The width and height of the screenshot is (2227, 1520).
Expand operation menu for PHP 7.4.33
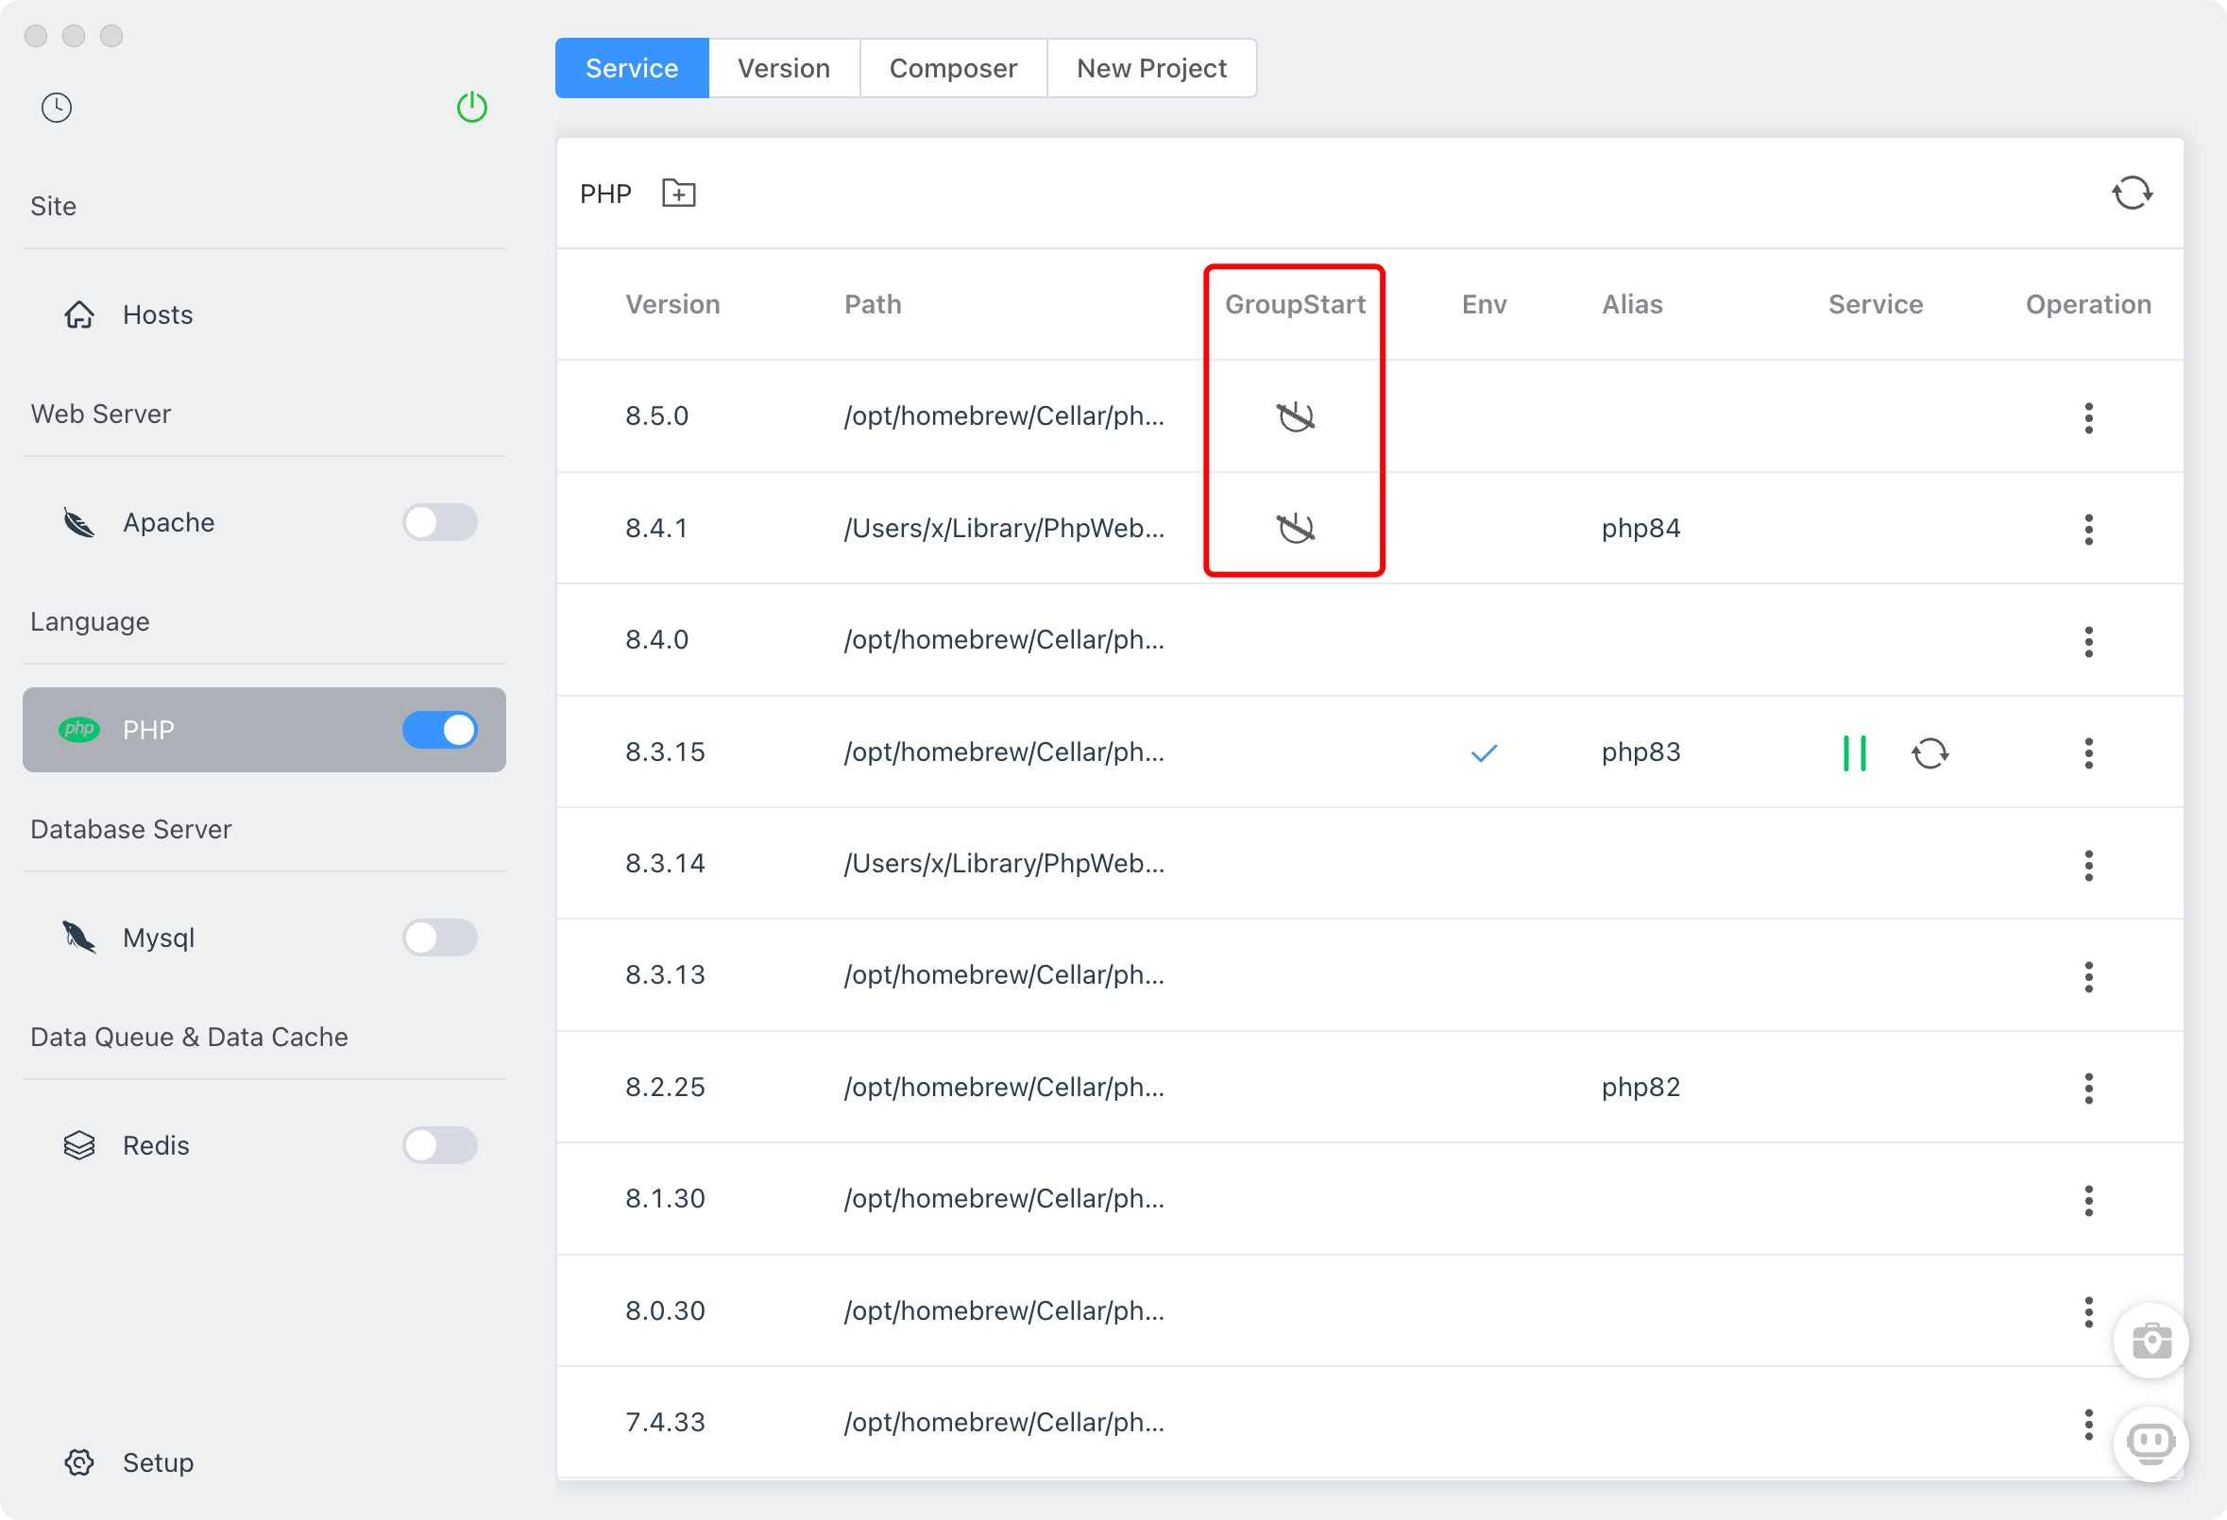2088,1424
